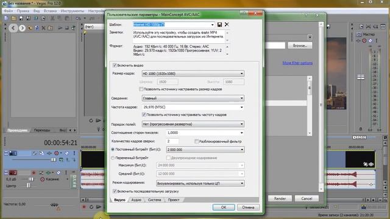Go forward in the Explorer panel
The height and width of the screenshot is (219, 390).
[22, 28]
